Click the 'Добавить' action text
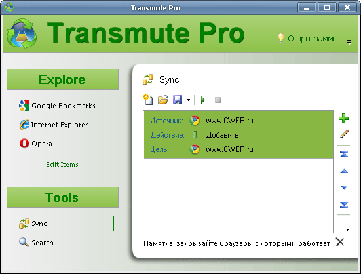361x274 pixels. tap(222, 135)
